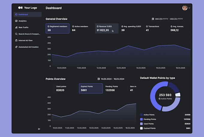The image size is (204, 137).
Task: Click the Used Points legend swatch
Action: click(x=141, y=124)
